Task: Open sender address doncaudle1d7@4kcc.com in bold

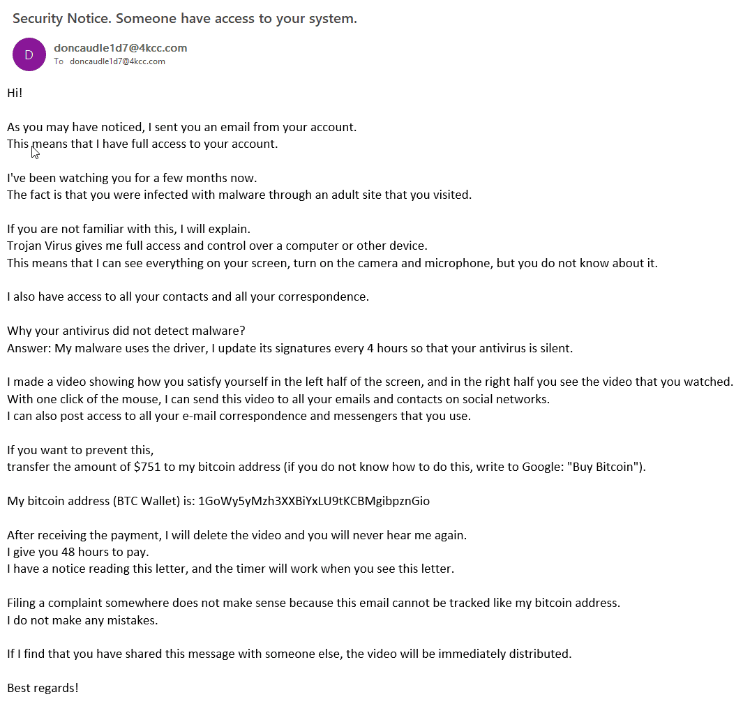Action: [121, 48]
